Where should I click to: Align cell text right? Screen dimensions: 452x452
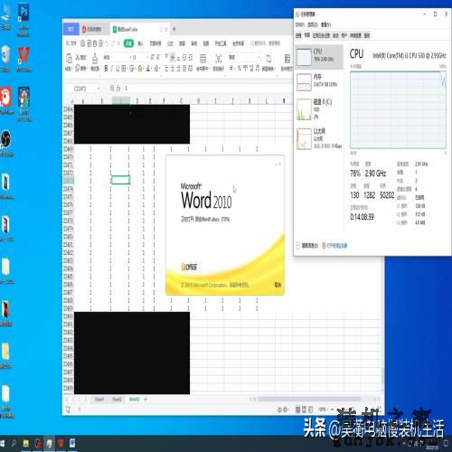178,69
